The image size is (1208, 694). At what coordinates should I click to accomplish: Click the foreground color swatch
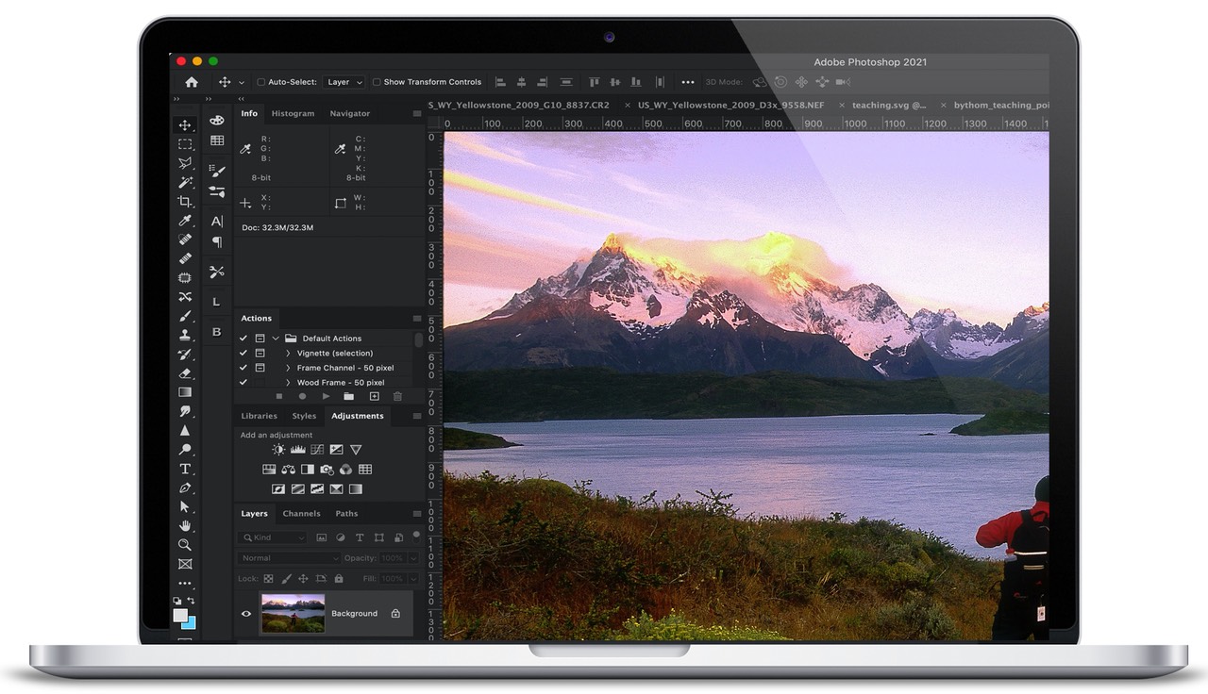[180, 616]
